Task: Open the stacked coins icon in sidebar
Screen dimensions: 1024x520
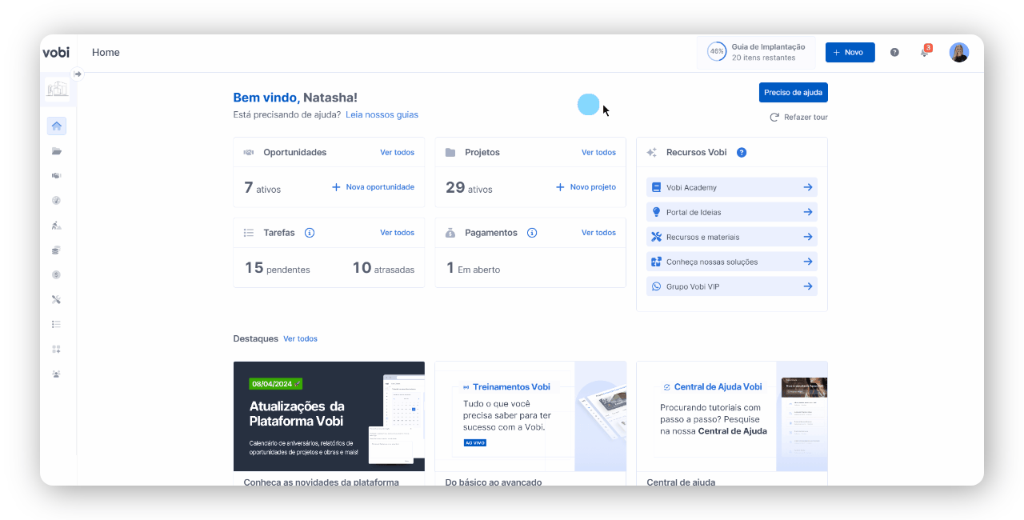Action: tap(57, 250)
